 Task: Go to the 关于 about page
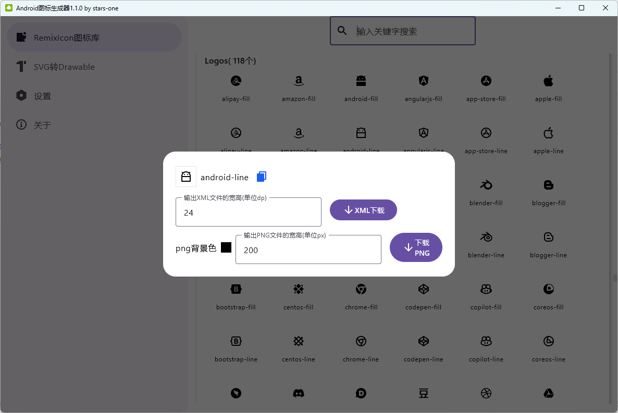click(x=94, y=125)
